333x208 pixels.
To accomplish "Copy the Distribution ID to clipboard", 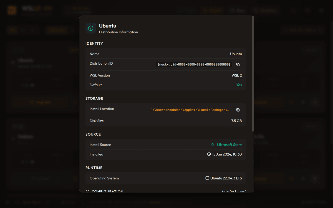I will tap(238, 64).
